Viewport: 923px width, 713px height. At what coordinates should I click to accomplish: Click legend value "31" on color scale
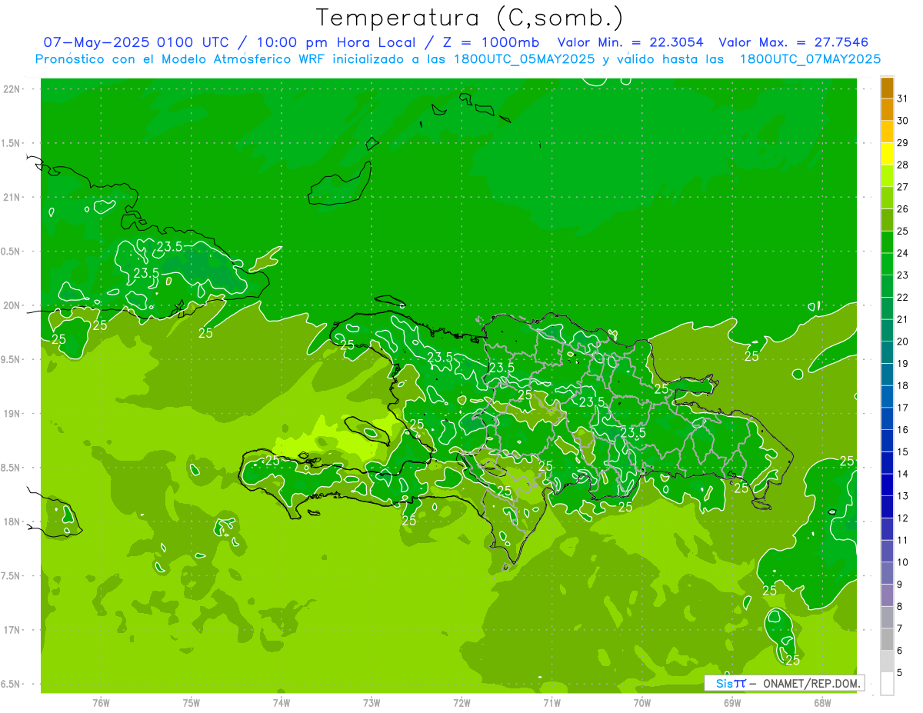click(x=903, y=98)
